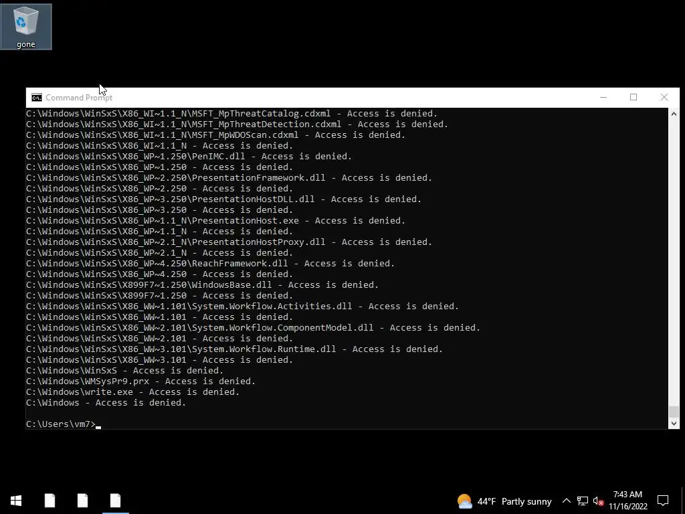Image resolution: width=685 pixels, height=514 pixels.
Task: Click the System.Workflow.ComponentModel.dll line
Action: click(254, 328)
